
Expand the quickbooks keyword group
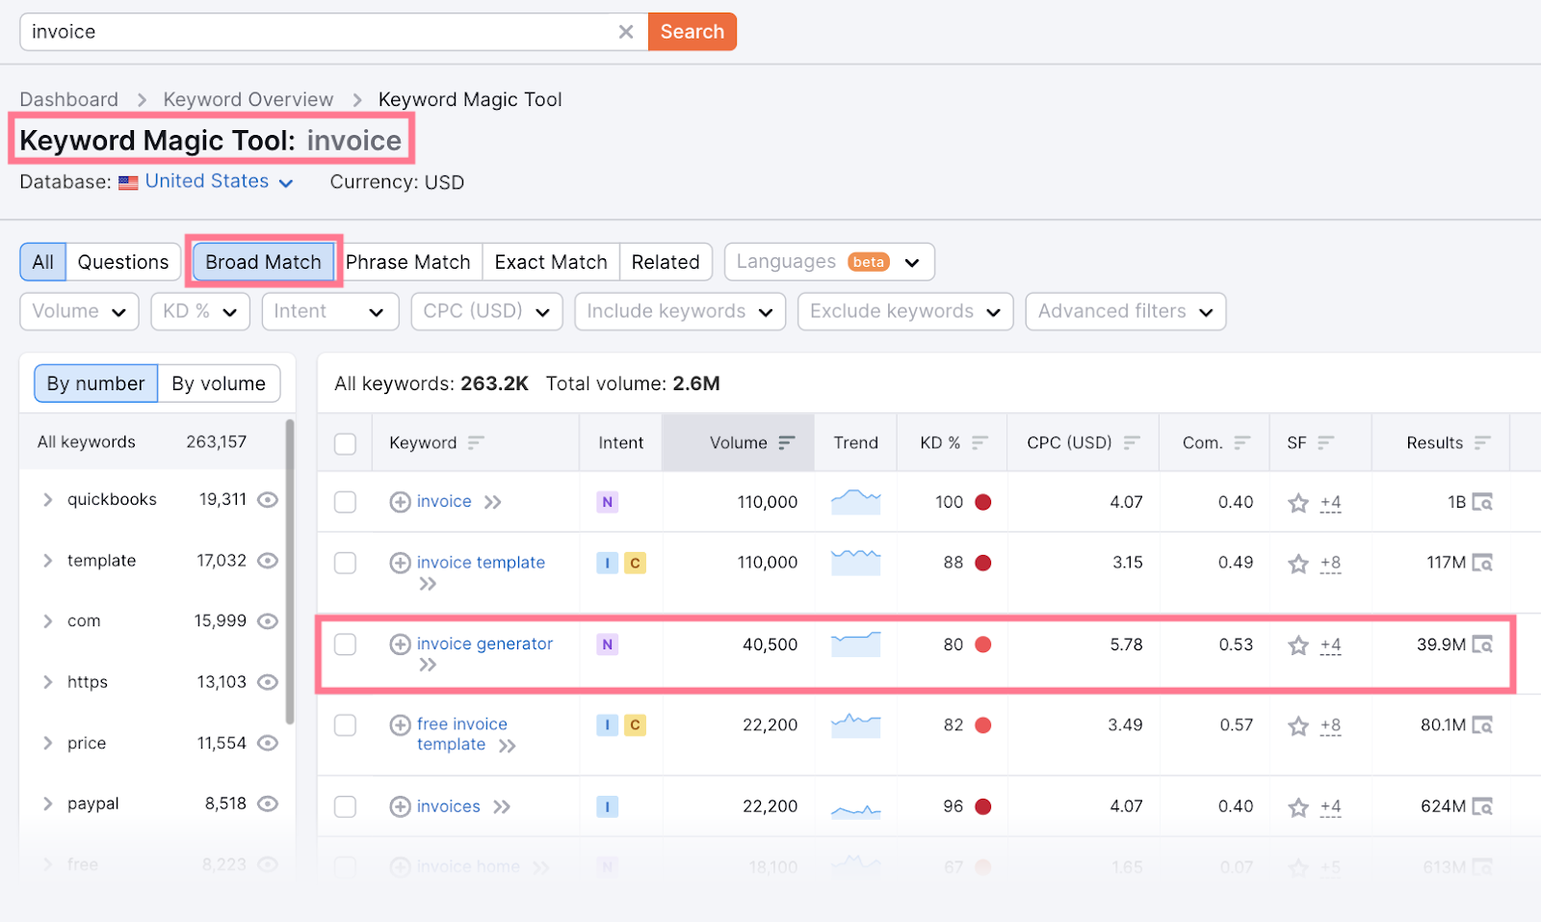coord(47,500)
